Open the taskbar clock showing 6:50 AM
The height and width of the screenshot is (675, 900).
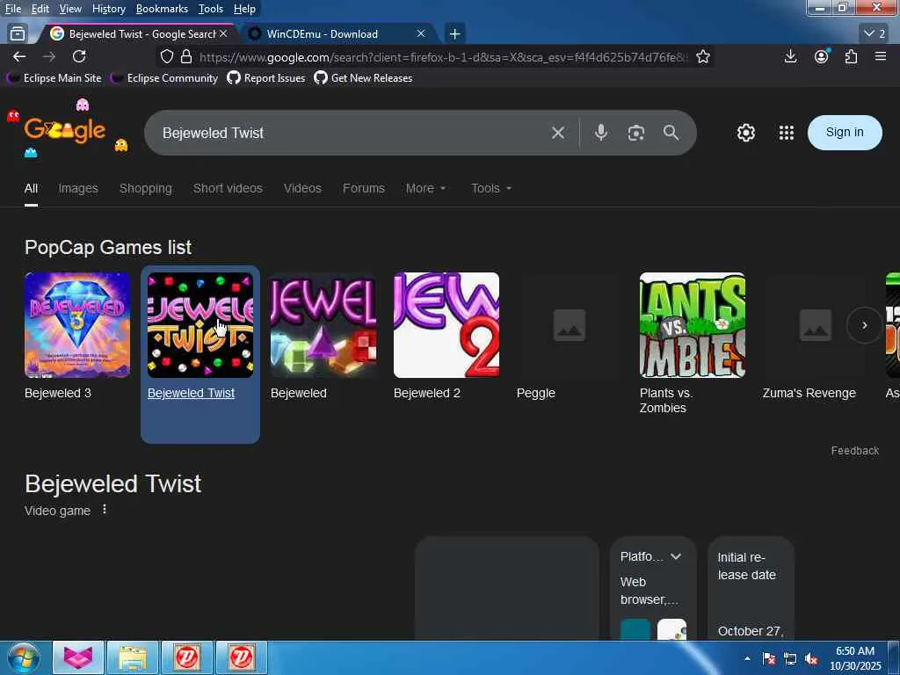tap(855, 658)
